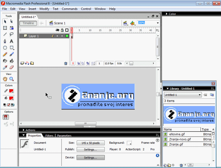Select the Gradient Transform tool
The image size is (221, 168).
tap(12, 28)
